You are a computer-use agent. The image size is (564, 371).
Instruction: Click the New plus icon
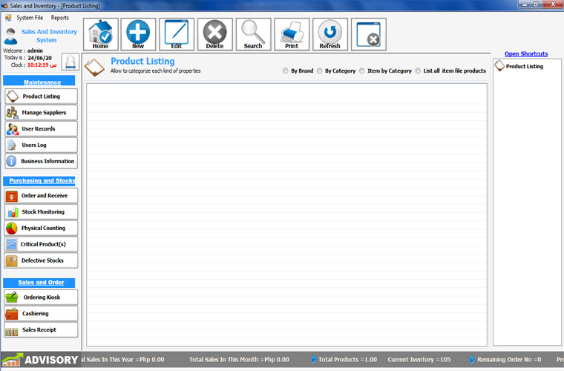pyautogui.click(x=138, y=34)
